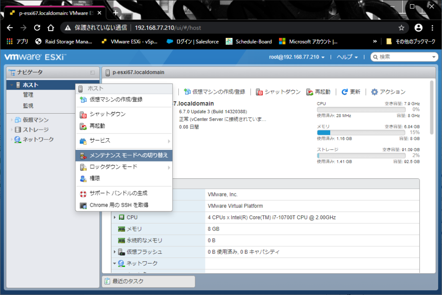Choose 再起動 in the context menu

point(124,126)
